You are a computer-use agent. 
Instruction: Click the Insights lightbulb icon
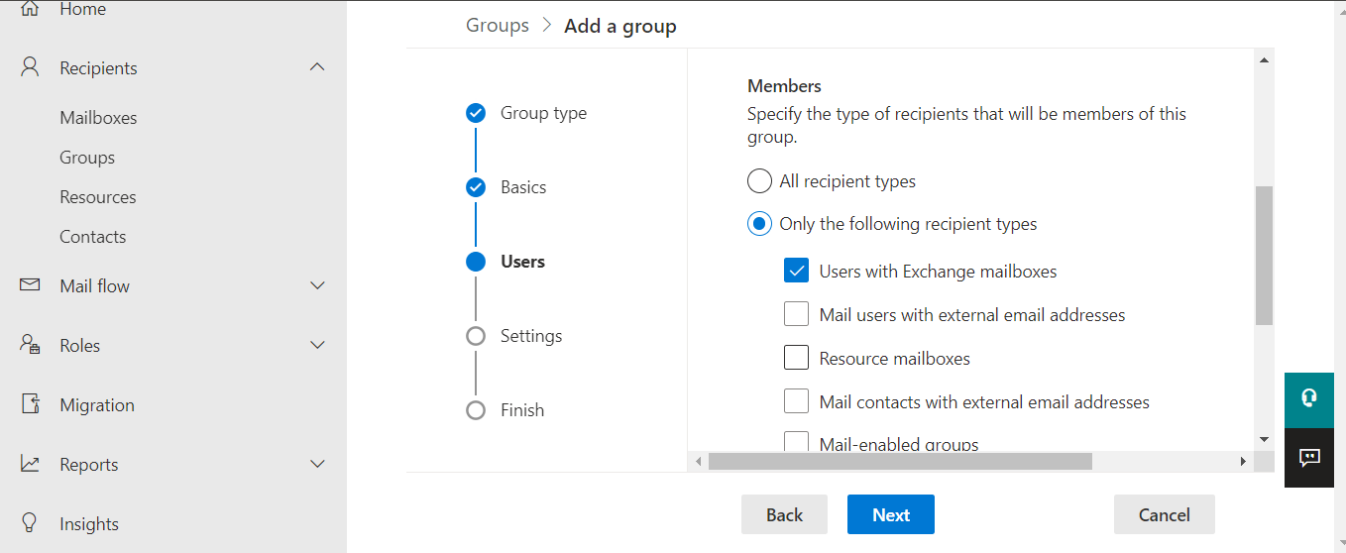(x=30, y=523)
